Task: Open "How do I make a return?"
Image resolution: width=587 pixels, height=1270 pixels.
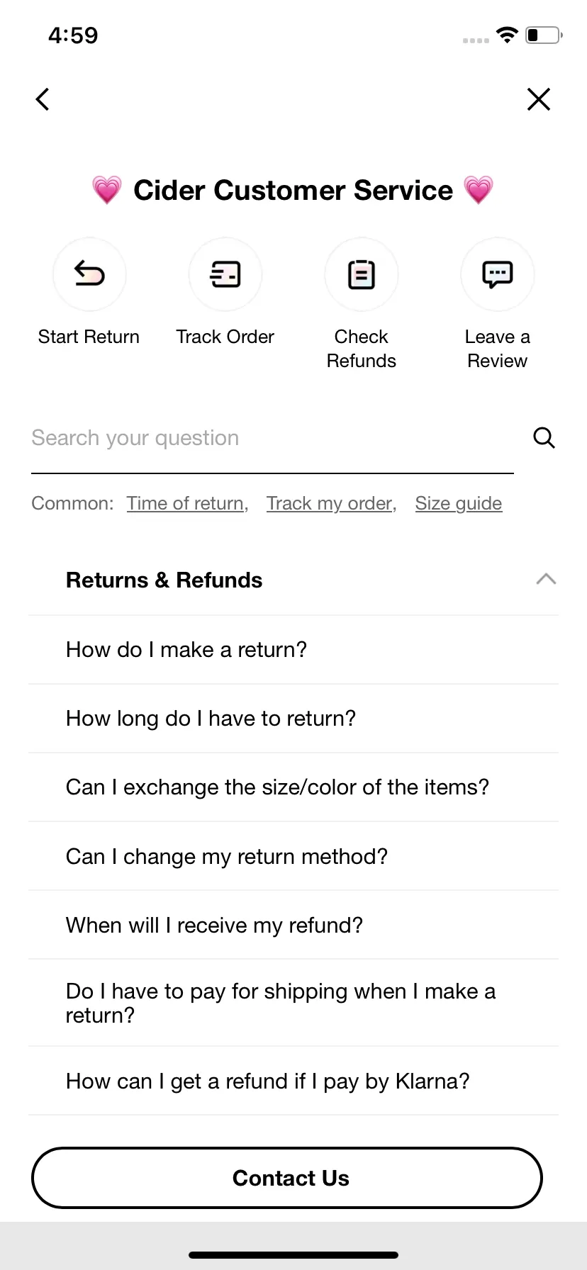Action: coord(293,650)
